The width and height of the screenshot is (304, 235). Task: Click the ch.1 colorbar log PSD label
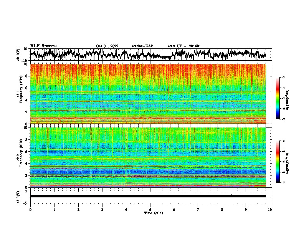pos(287,100)
